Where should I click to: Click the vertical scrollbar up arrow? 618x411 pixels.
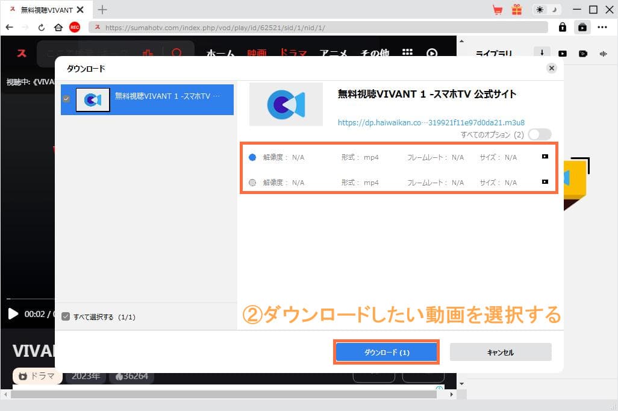461,40
